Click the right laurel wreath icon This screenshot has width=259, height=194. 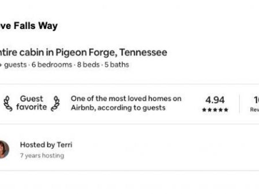click(x=55, y=103)
